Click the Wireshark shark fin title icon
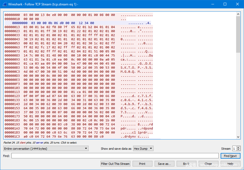 tap(4, 4)
